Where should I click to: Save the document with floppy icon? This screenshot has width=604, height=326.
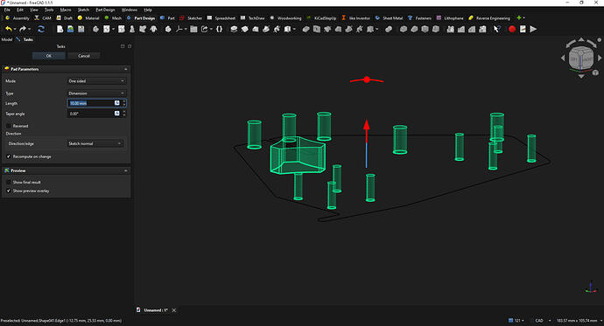pyautogui.click(x=81, y=29)
